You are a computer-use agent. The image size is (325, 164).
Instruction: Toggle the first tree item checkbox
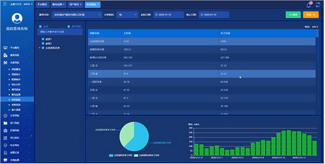(43, 39)
